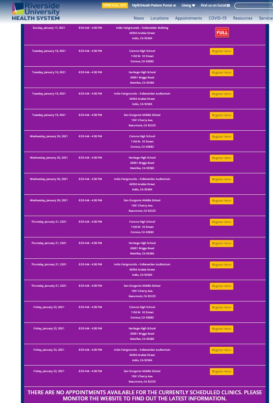The width and height of the screenshot is (273, 403).
Task: Go to the Appointments menu item
Action: coord(189,18)
